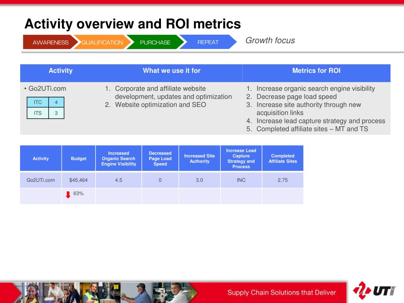This screenshot has height=303, width=404.
Task: Click 'Increase organic search engine visibility' item
Action: click(316, 88)
